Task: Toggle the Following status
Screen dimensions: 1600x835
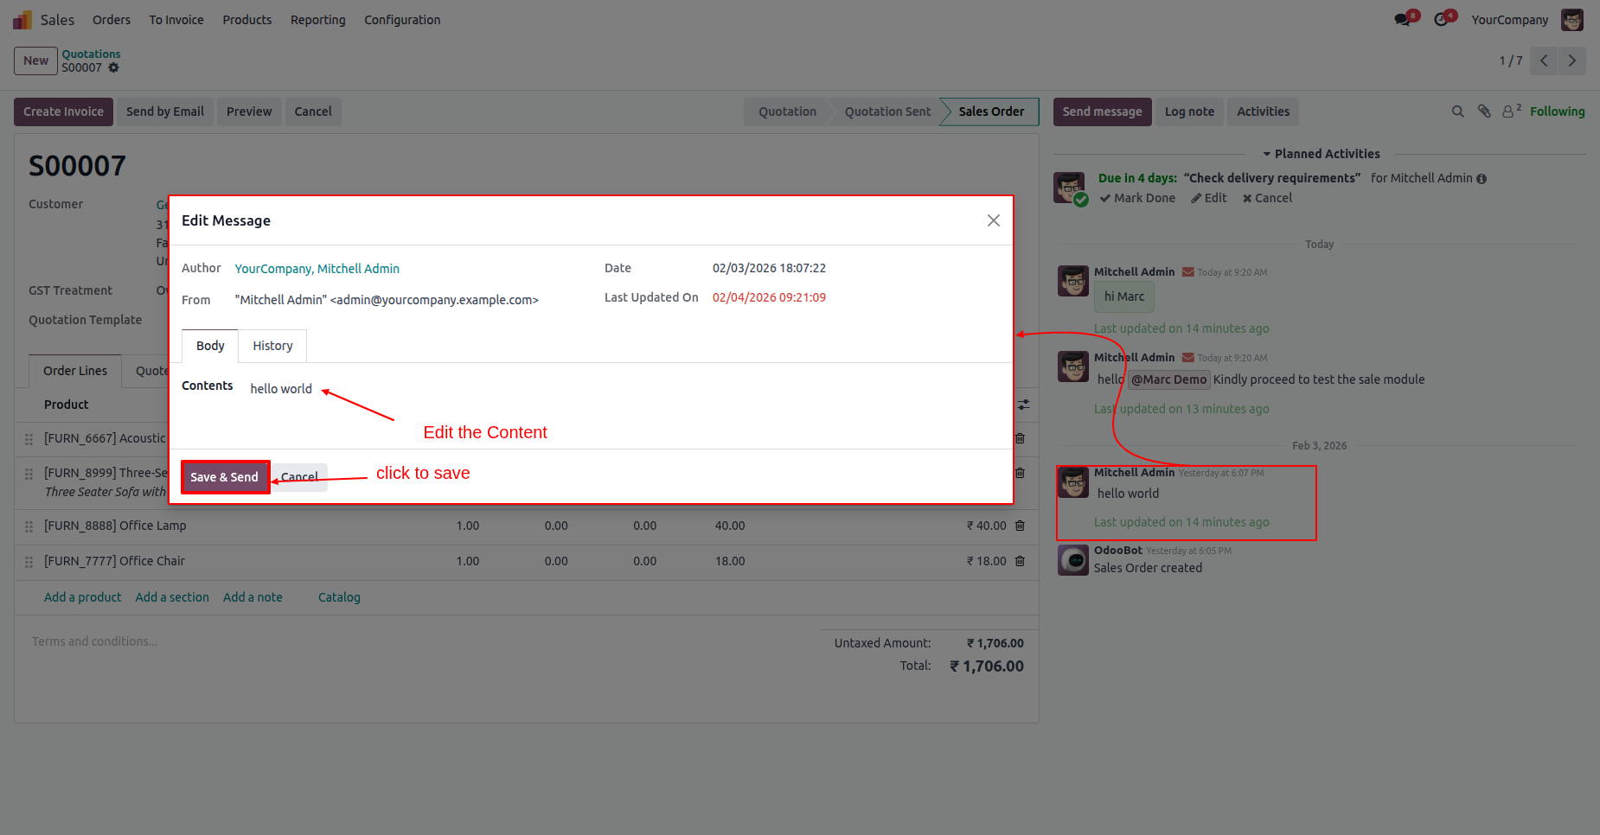Action: pyautogui.click(x=1557, y=112)
